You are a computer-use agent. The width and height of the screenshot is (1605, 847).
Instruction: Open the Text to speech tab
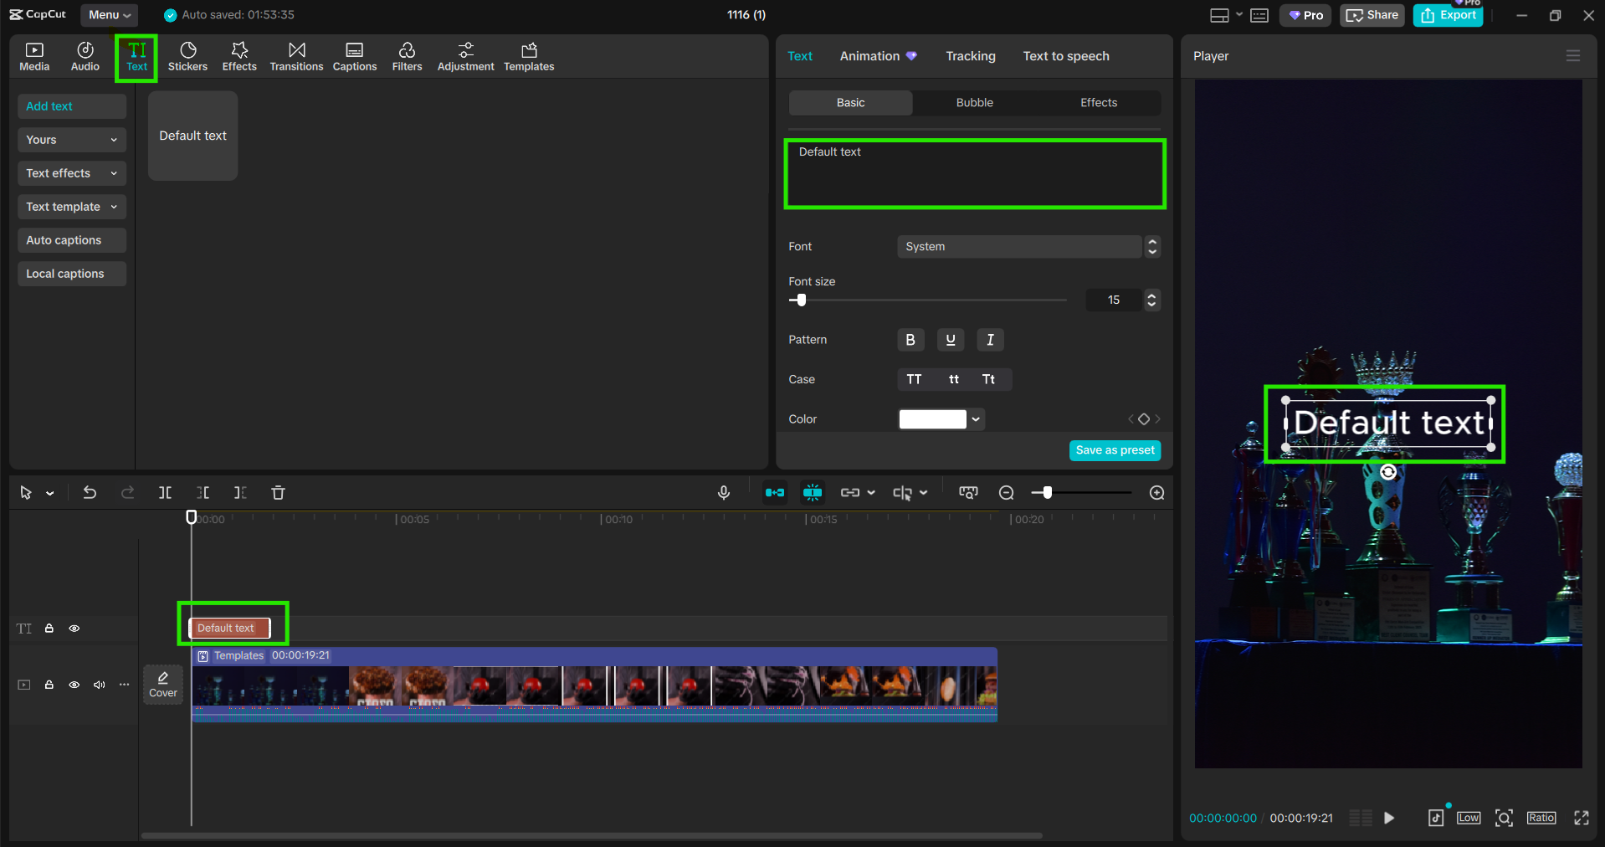1065,56
